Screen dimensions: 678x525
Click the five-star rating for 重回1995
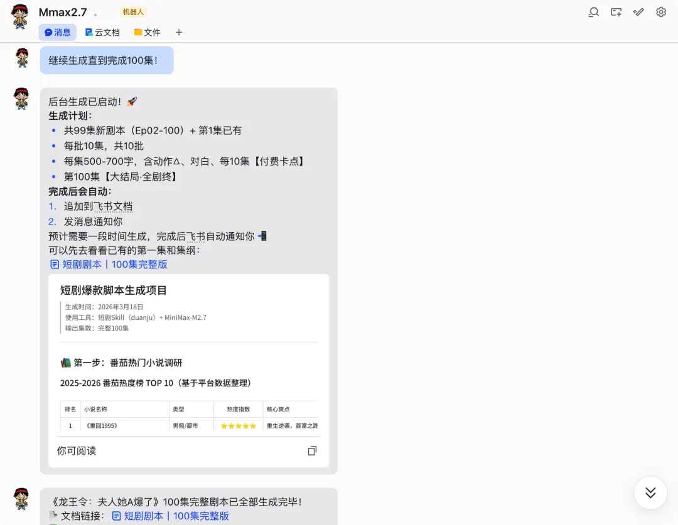click(x=237, y=425)
